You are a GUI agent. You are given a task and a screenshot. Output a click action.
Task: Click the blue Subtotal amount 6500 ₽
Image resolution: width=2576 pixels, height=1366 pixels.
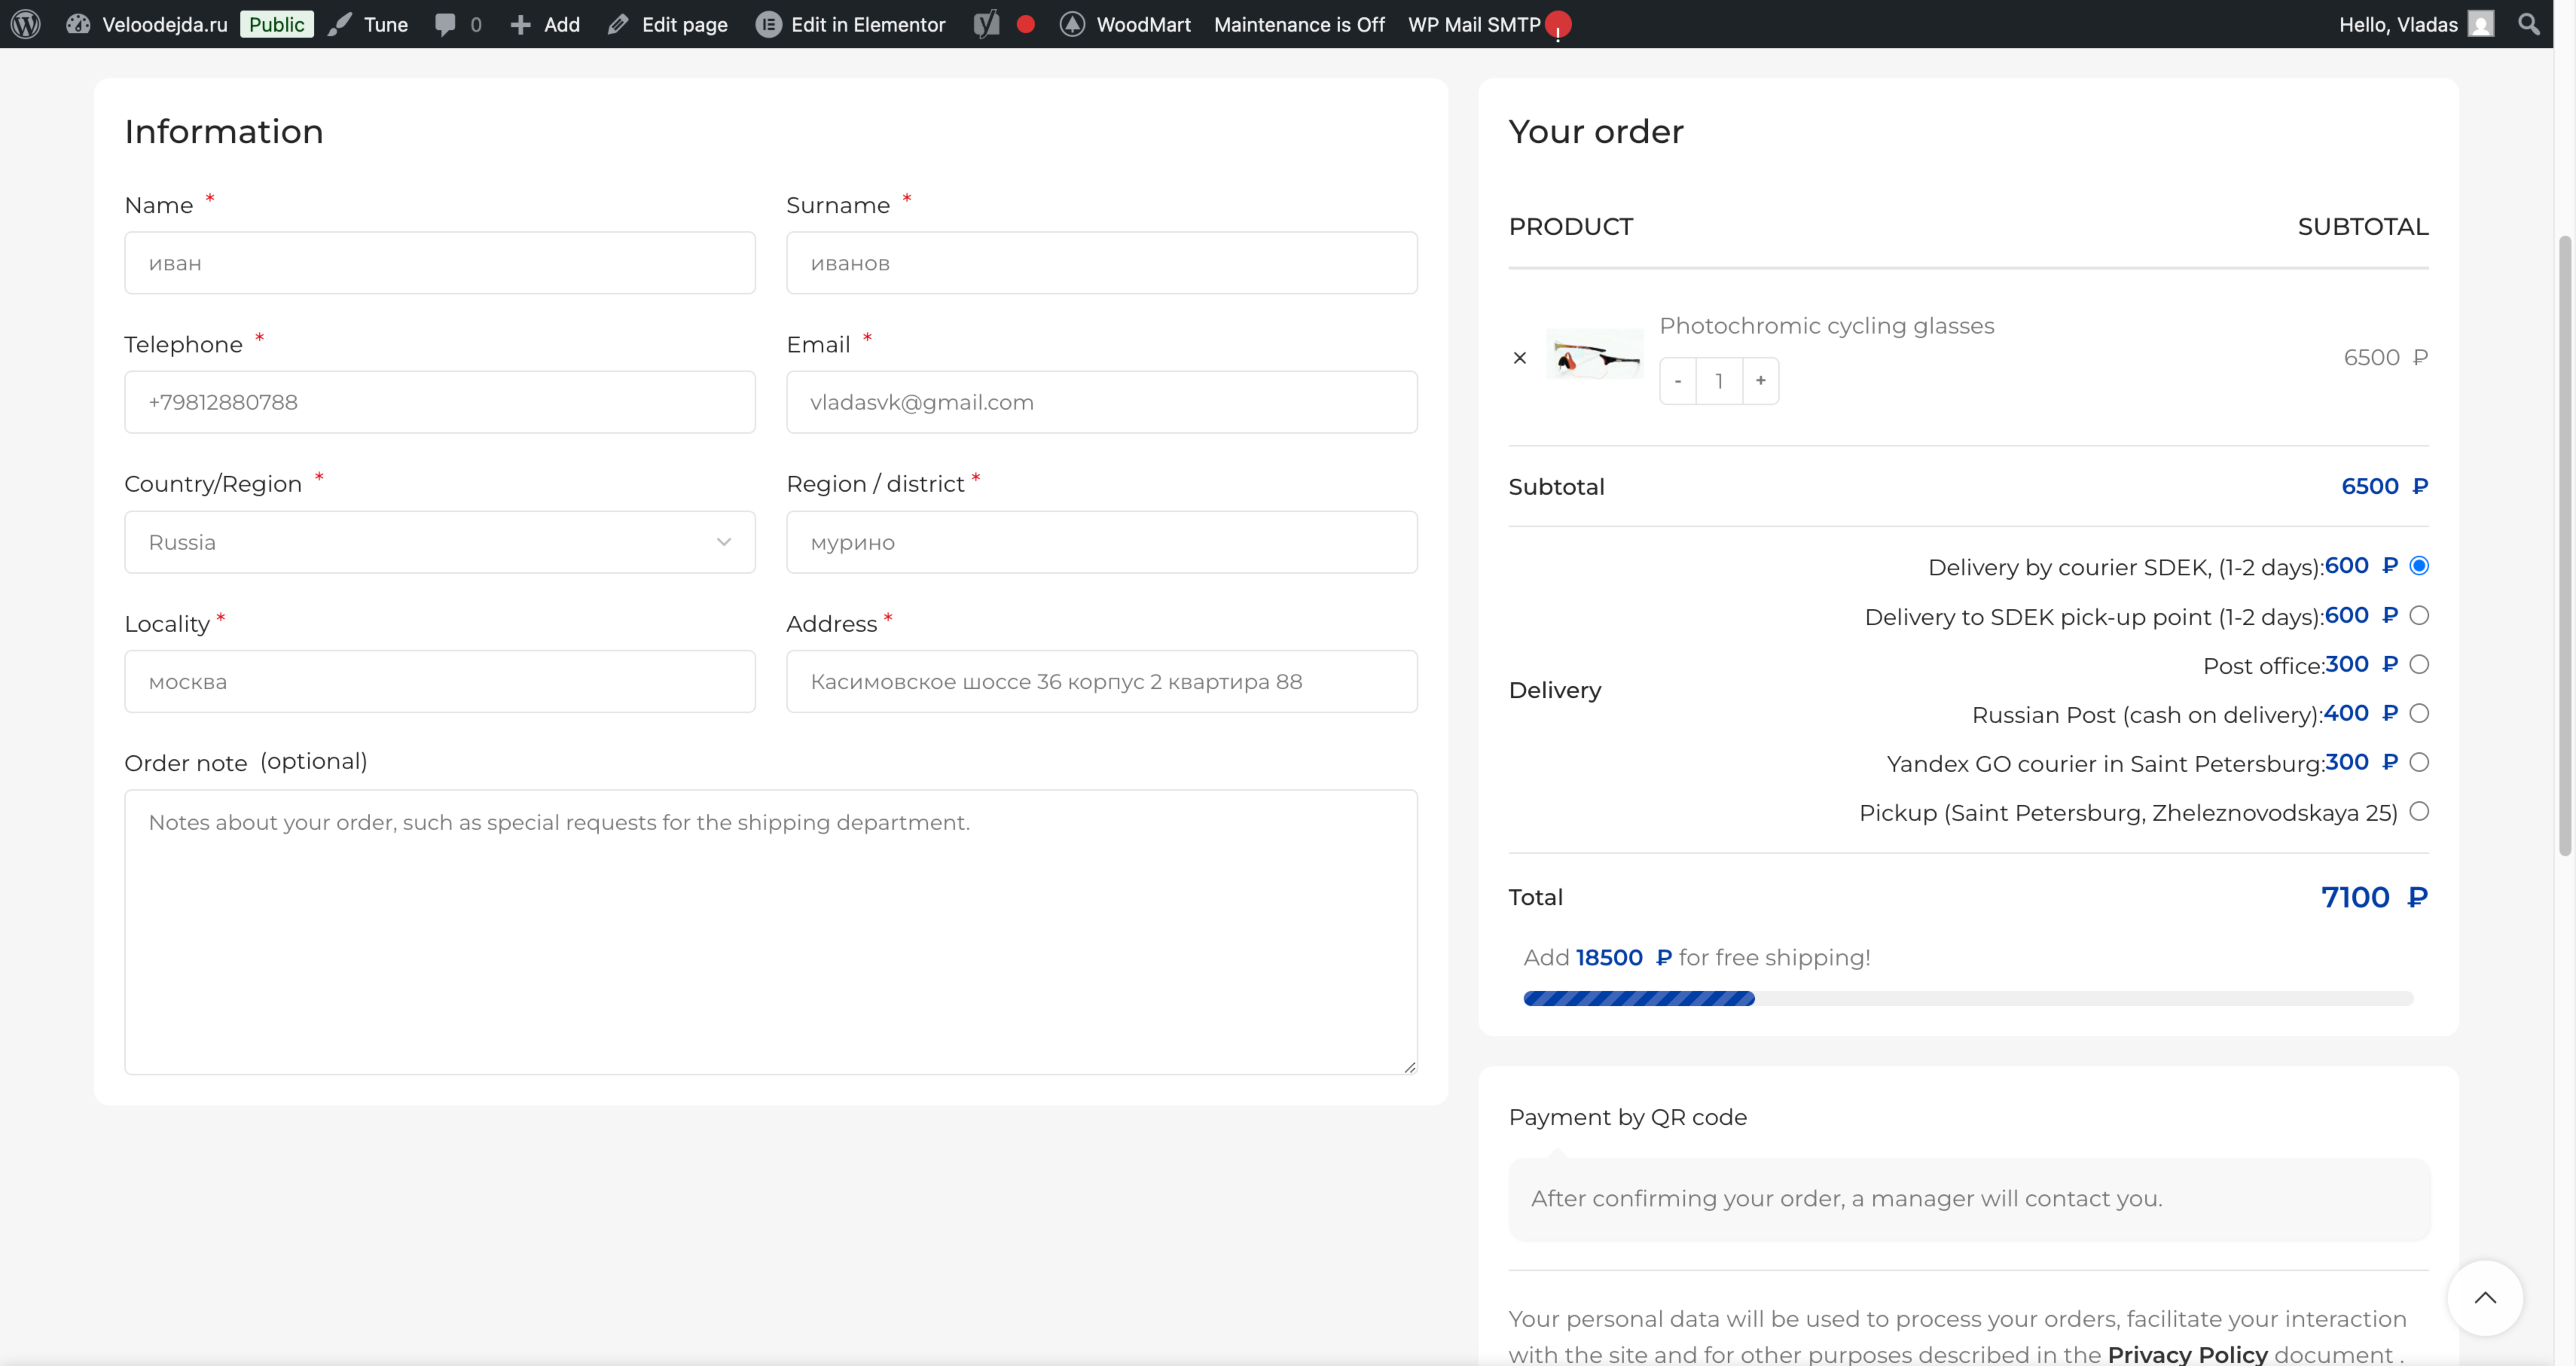pyautogui.click(x=2385, y=486)
